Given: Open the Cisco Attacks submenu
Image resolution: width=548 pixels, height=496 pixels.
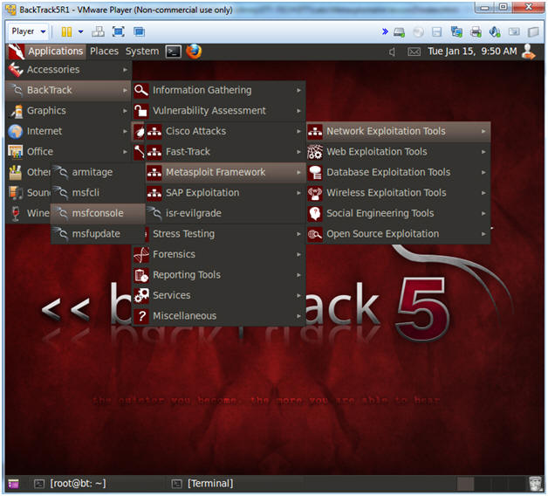Looking at the screenshot, I should coord(225,131).
